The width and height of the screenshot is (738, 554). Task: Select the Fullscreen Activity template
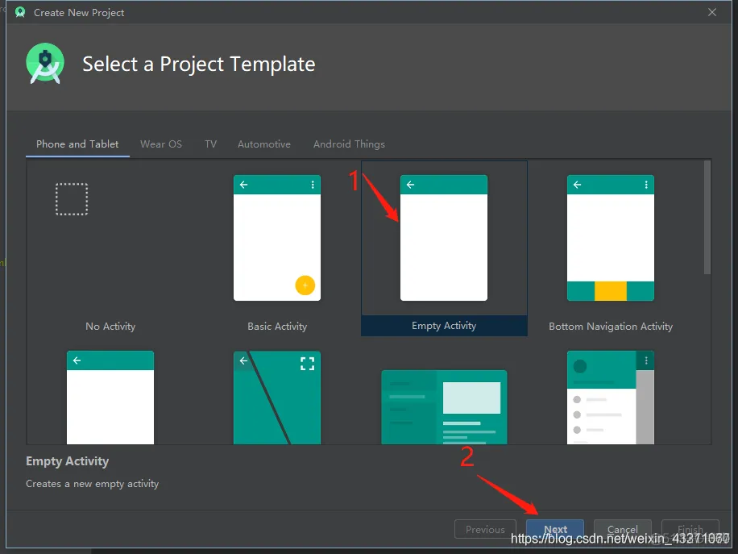tap(277, 398)
